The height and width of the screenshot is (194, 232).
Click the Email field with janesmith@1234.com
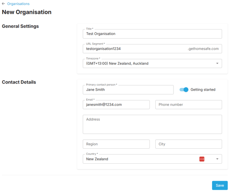116,105
